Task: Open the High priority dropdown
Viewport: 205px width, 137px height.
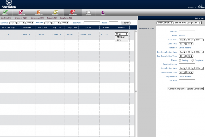Action: (121, 34)
